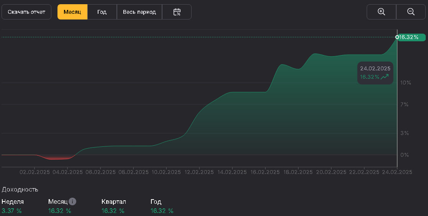428x216 pixels.
Task: Select the "Месяц" period tab
Action: tap(72, 12)
